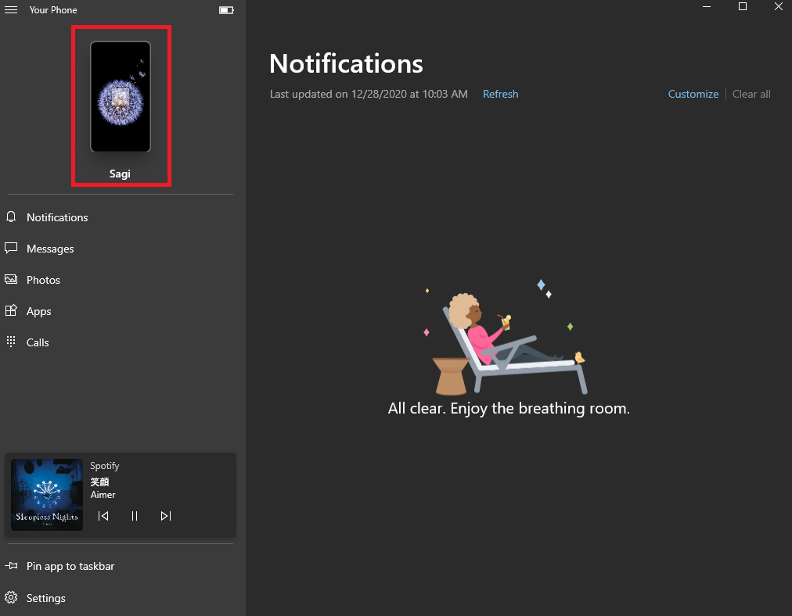Click the Spotify source label
792x616 pixels.
pyautogui.click(x=105, y=466)
